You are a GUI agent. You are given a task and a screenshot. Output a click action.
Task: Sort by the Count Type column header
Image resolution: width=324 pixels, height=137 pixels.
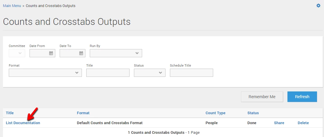point(216,113)
